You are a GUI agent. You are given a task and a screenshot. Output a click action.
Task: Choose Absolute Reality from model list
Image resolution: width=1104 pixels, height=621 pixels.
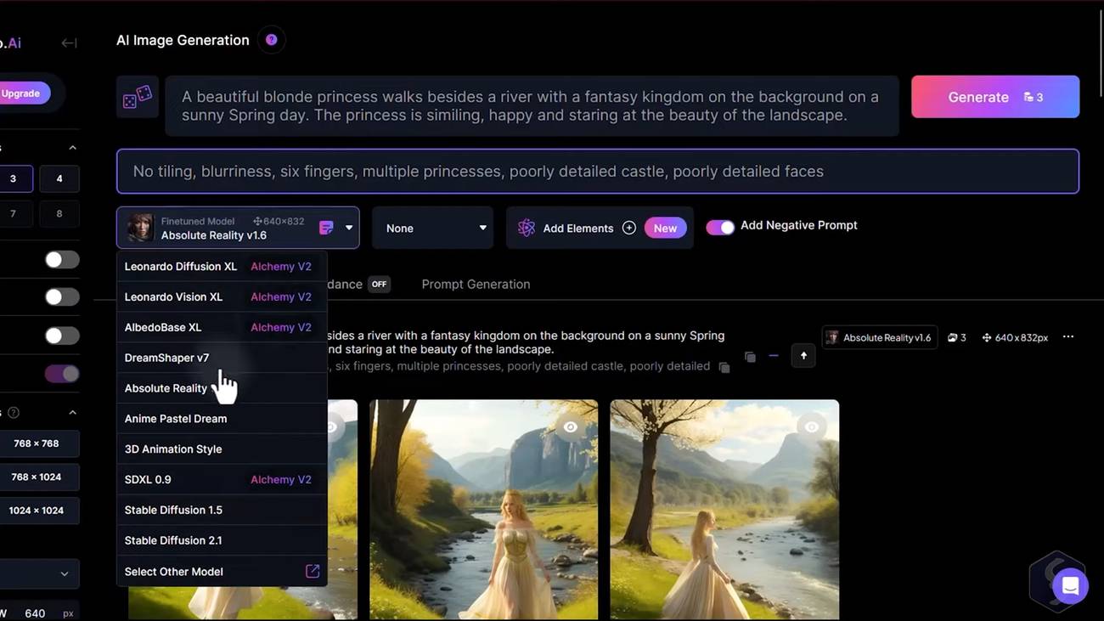(222, 388)
